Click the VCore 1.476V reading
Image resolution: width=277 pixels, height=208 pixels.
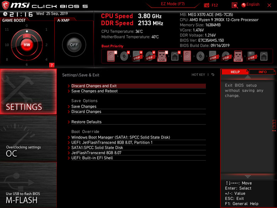tap(192, 30)
